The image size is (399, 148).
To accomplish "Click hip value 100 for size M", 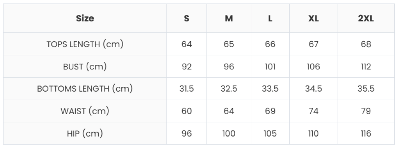I will click(x=229, y=134).
